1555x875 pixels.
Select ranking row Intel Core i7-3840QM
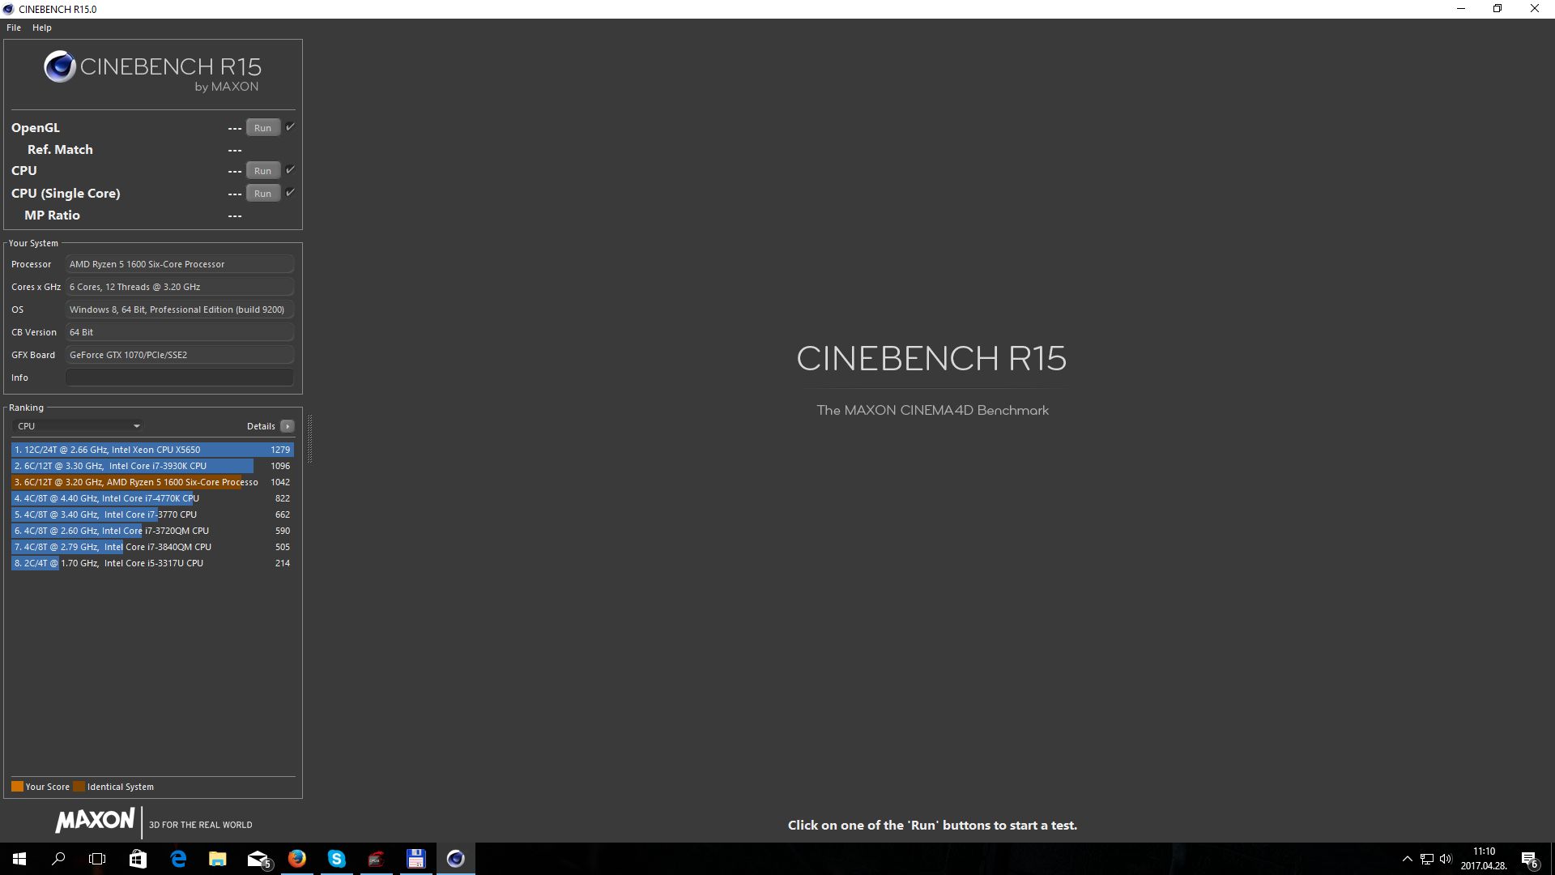152,547
